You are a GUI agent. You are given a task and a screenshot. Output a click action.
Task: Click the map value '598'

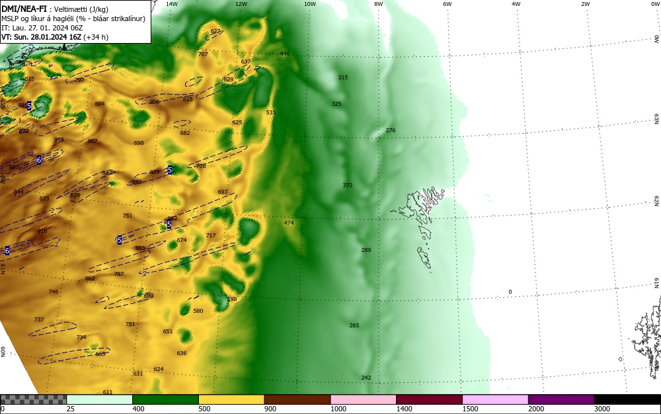(232, 299)
